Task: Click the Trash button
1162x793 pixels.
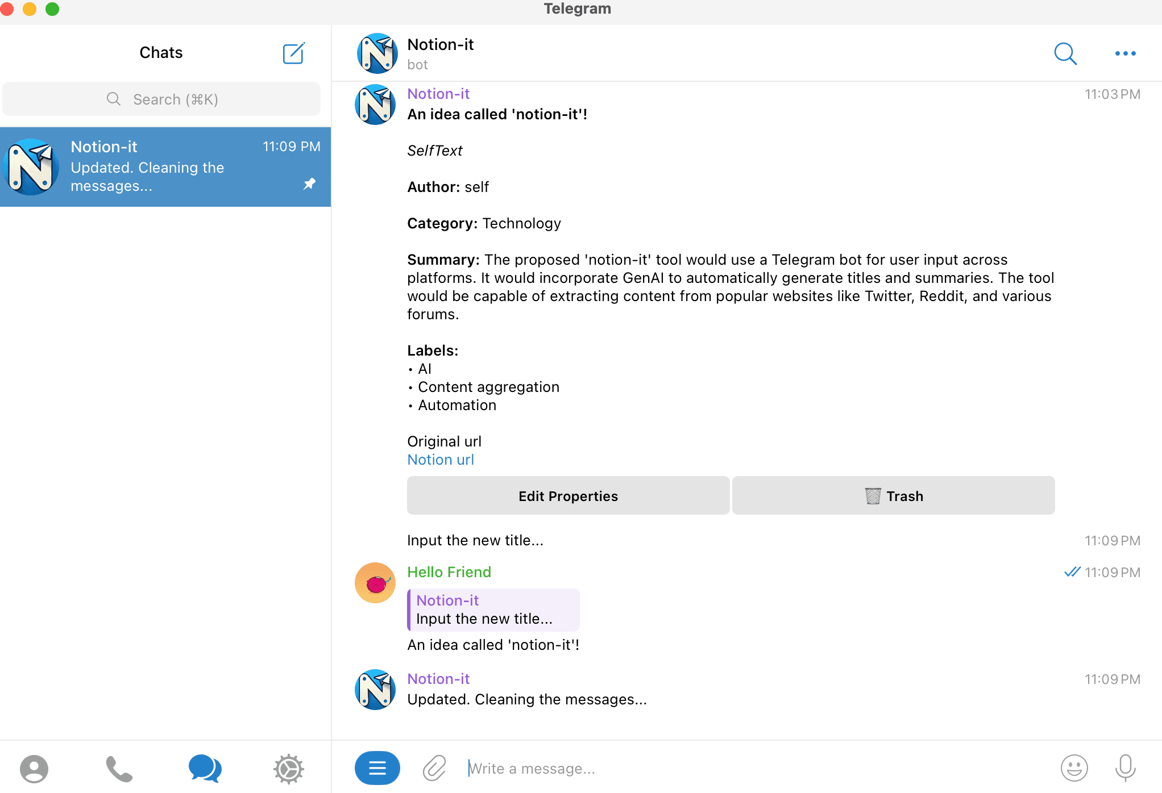Action: (x=893, y=495)
